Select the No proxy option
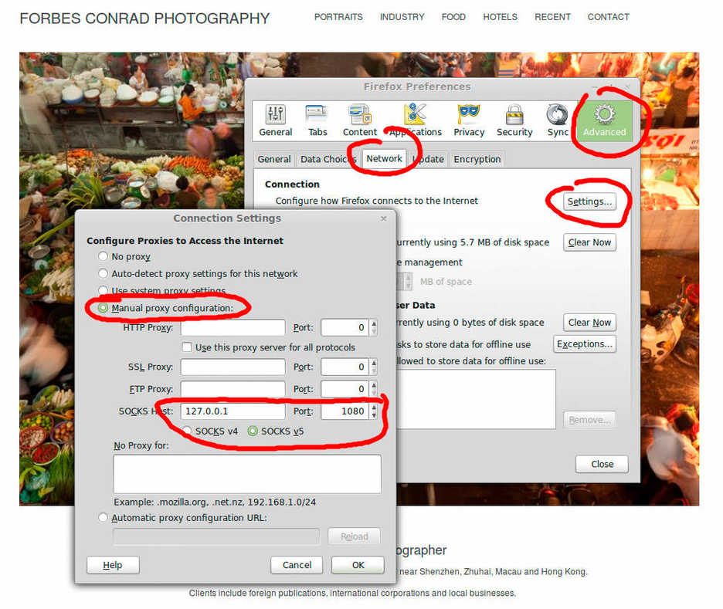 point(103,256)
